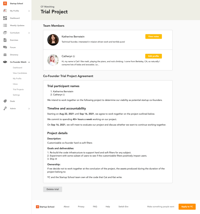This screenshot has height=214, width=200.
Task: Click the Weekly Updates list icon
Action: (5, 25)
